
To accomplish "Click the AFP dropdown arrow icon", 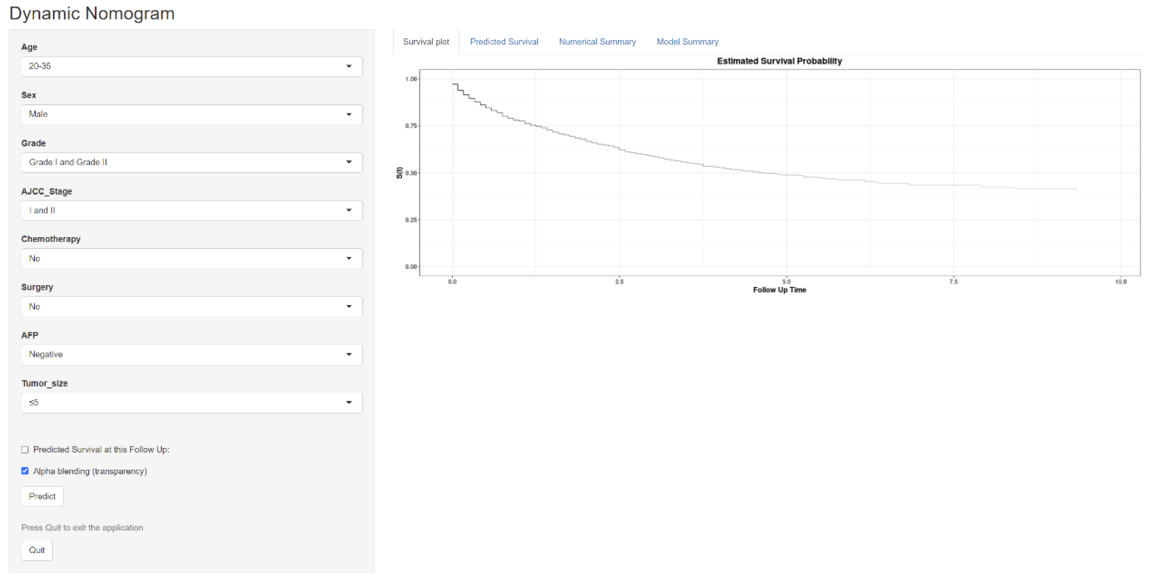I will coord(349,354).
